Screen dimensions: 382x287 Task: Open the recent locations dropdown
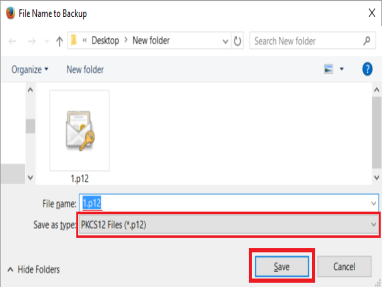click(46, 41)
